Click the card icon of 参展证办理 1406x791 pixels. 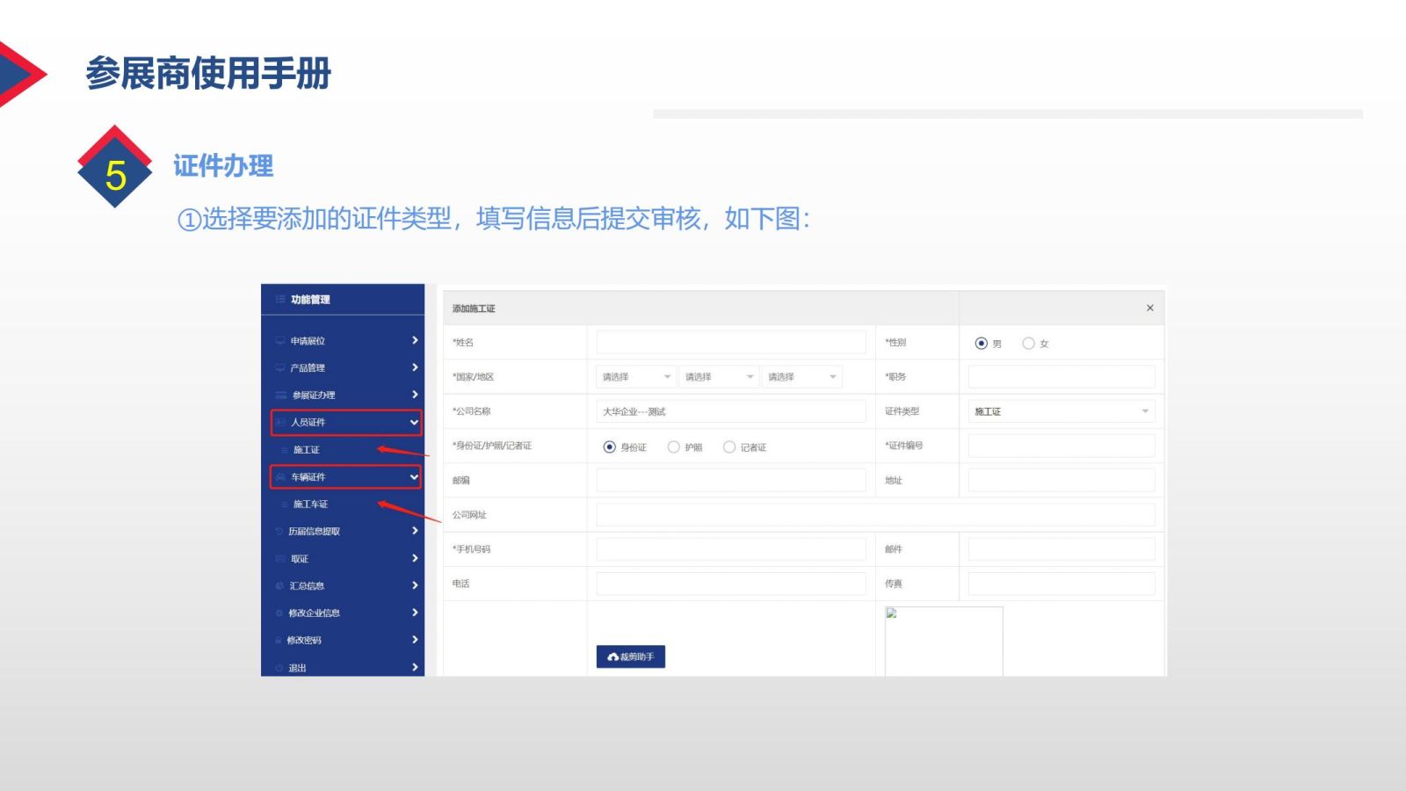point(281,395)
